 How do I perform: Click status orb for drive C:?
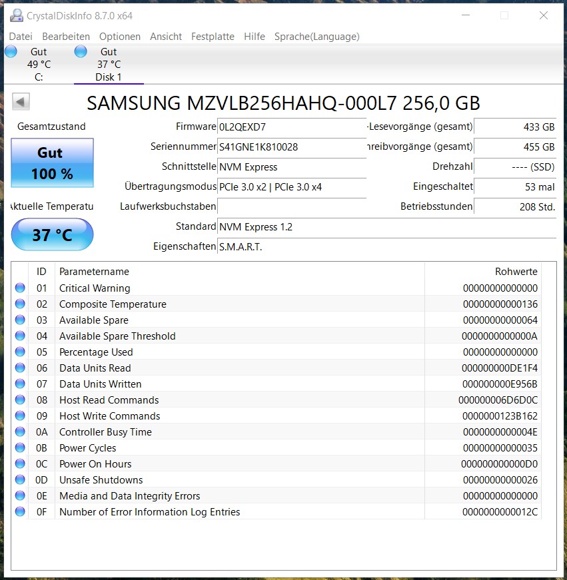11,52
